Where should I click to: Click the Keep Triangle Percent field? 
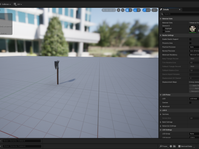(x=194, y=59)
